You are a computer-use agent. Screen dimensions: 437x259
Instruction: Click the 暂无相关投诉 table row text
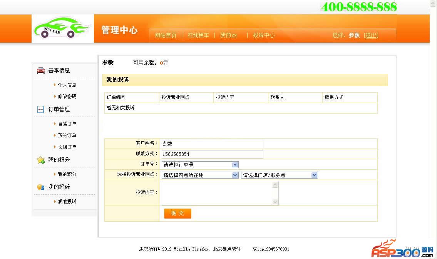click(x=121, y=108)
